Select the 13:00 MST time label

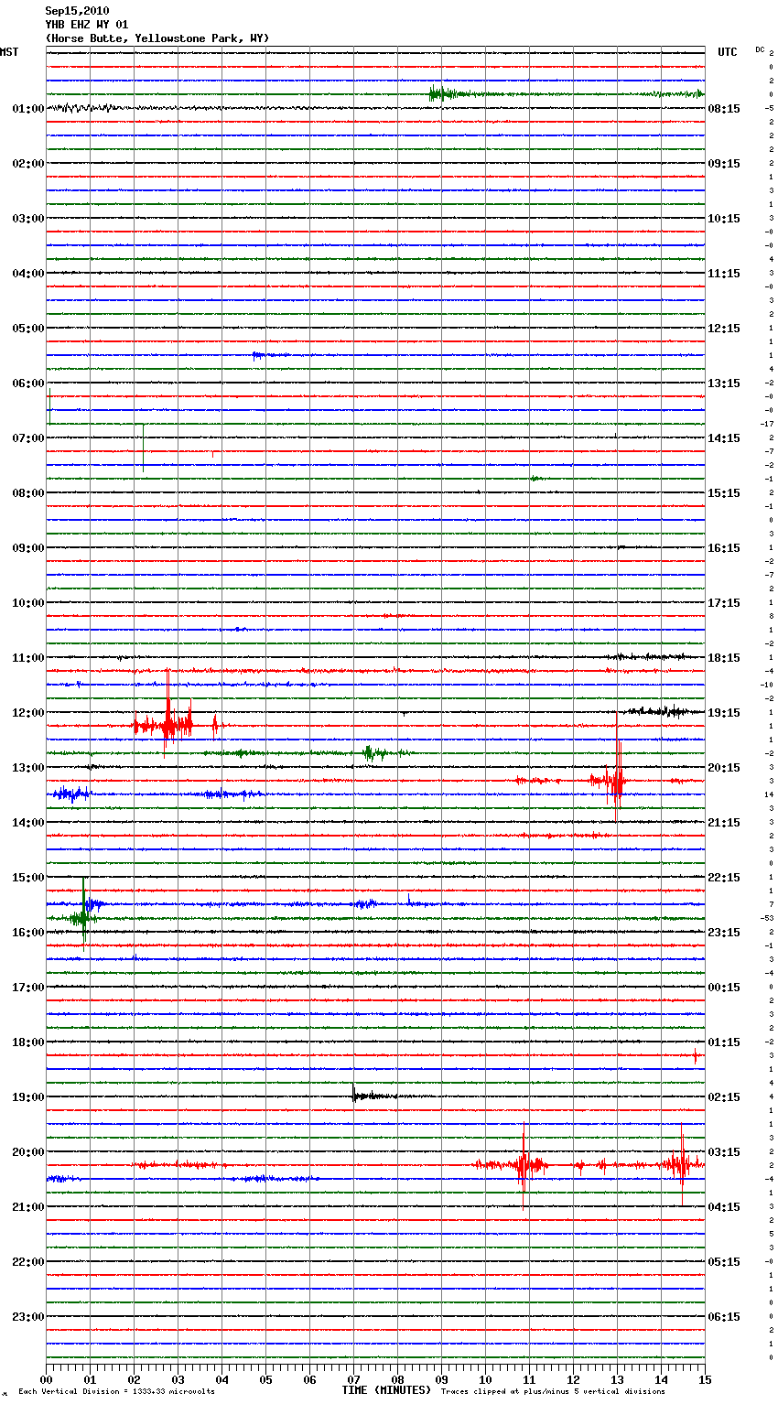click(28, 768)
